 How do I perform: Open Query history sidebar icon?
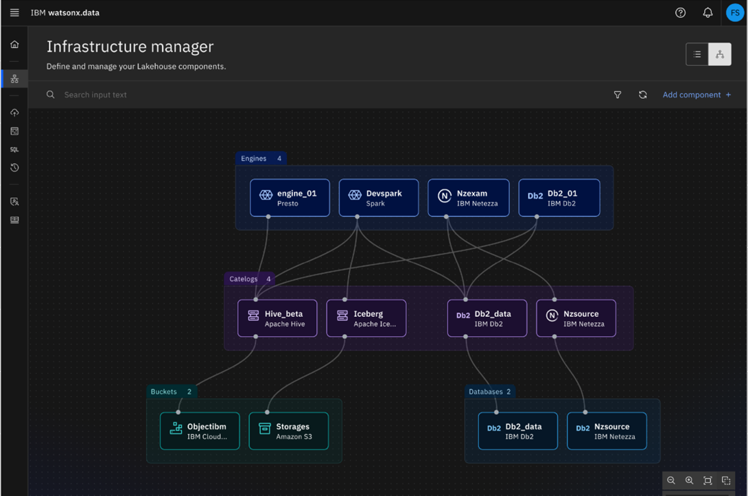(14, 167)
